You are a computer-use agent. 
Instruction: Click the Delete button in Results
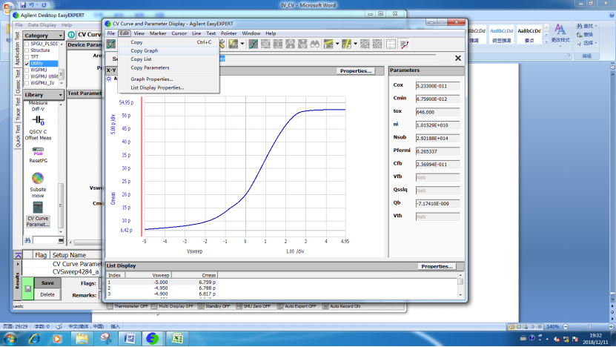click(47, 295)
